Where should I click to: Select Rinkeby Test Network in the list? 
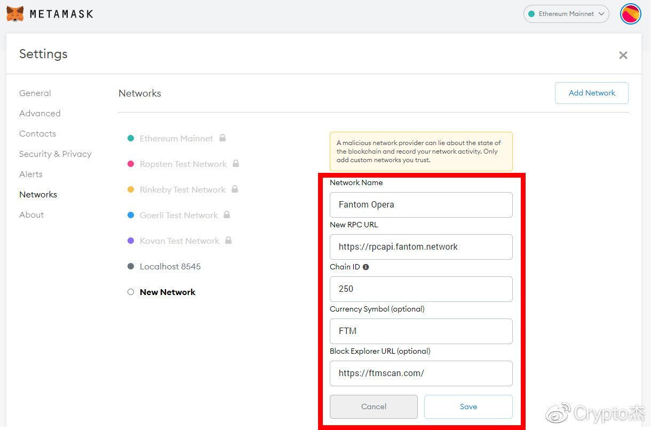click(182, 189)
